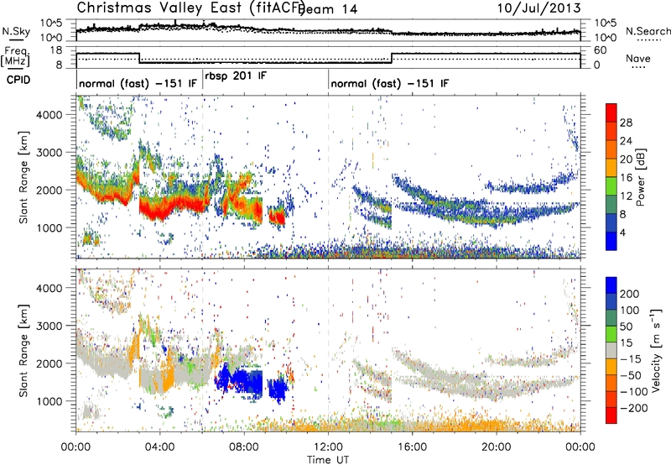Click the 3000 tick of velocity panel
Image resolution: width=671 pixels, height=465 pixels.
(49, 326)
